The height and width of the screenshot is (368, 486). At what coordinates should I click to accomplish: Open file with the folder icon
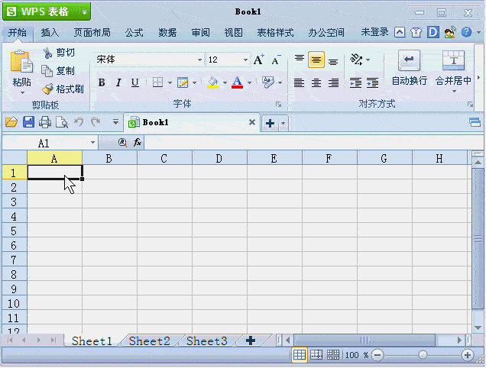point(11,122)
